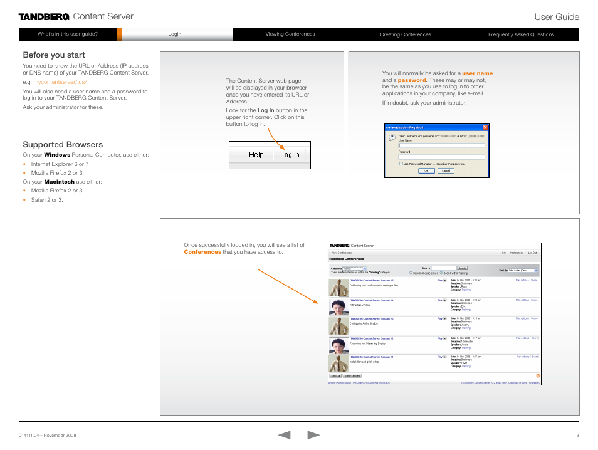Click the Password input field
This screenshot has width=598, height=450.
pyautogui.click(x=442, y=157)
